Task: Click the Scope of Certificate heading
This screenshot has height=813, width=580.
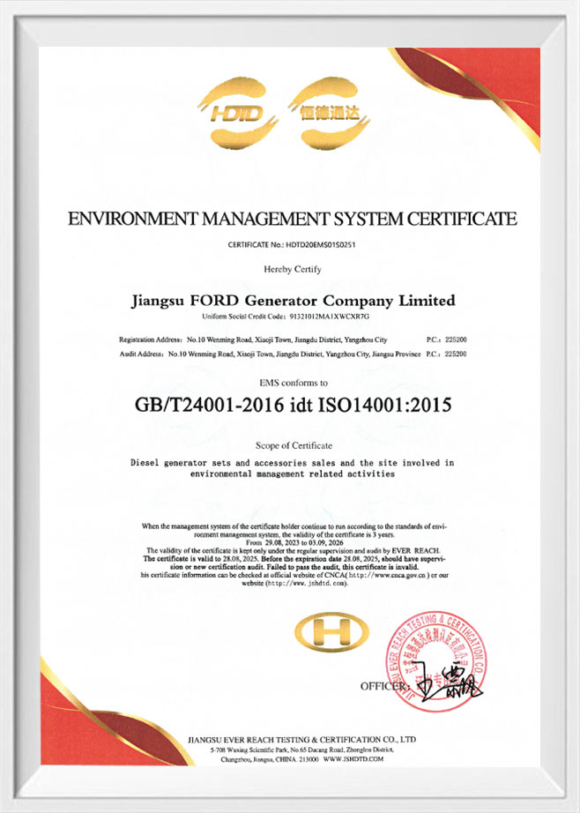Action: click(x=293, y=445)
